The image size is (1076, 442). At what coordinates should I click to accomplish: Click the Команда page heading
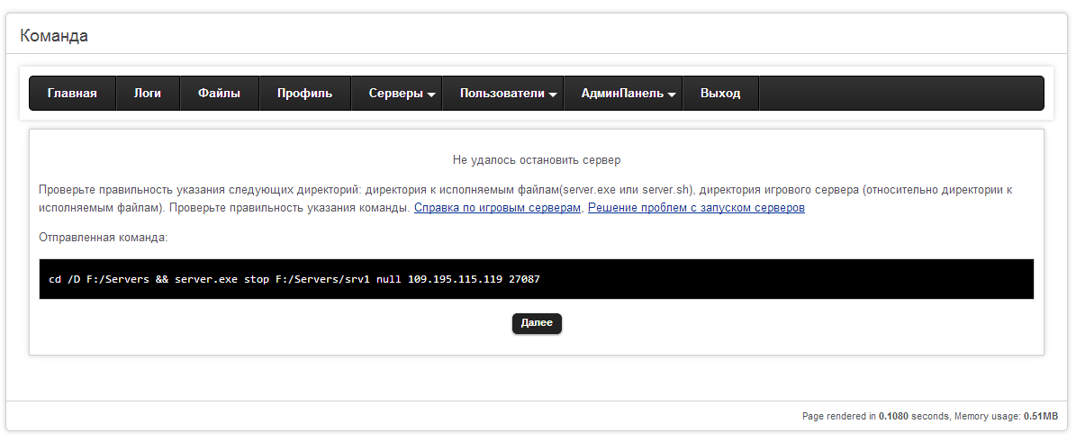(54, 36)
